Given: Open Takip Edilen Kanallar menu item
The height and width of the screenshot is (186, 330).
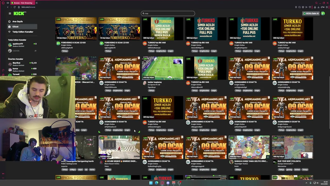Looking at the screenshot, I should point(23,32).
